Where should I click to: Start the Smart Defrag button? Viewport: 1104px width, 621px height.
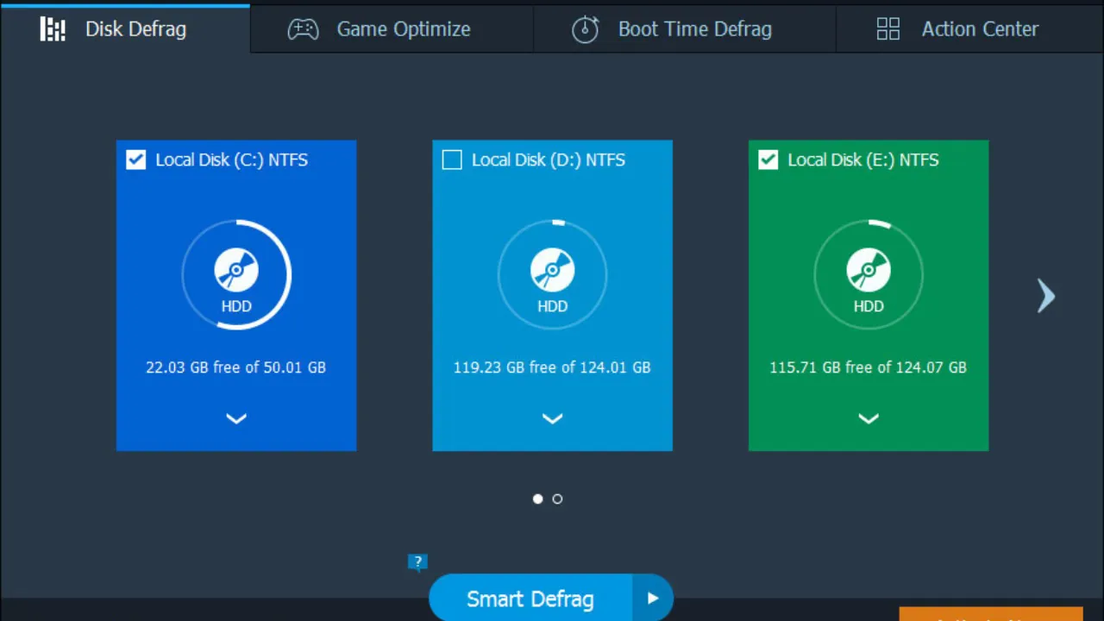pyautogui.click(x=530, y=599)
